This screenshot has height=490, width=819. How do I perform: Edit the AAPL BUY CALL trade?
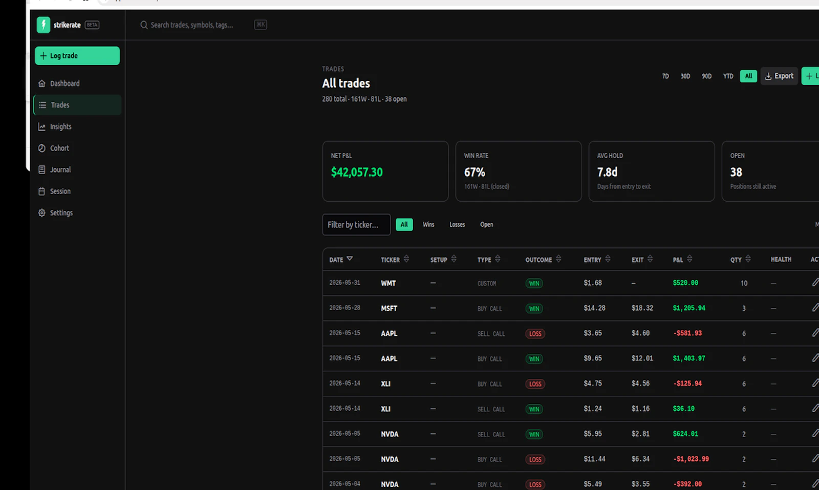[815, 358]
